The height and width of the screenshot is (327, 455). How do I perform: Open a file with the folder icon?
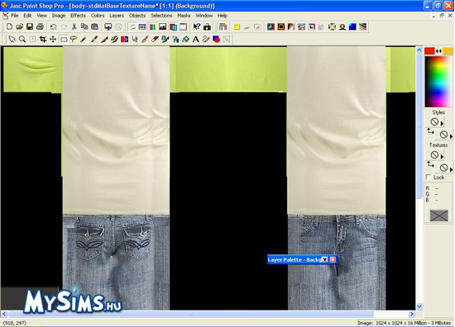20,27
